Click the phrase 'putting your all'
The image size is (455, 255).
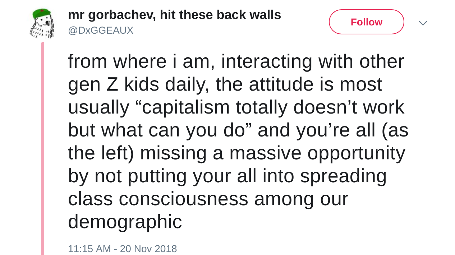pos(192,176)
